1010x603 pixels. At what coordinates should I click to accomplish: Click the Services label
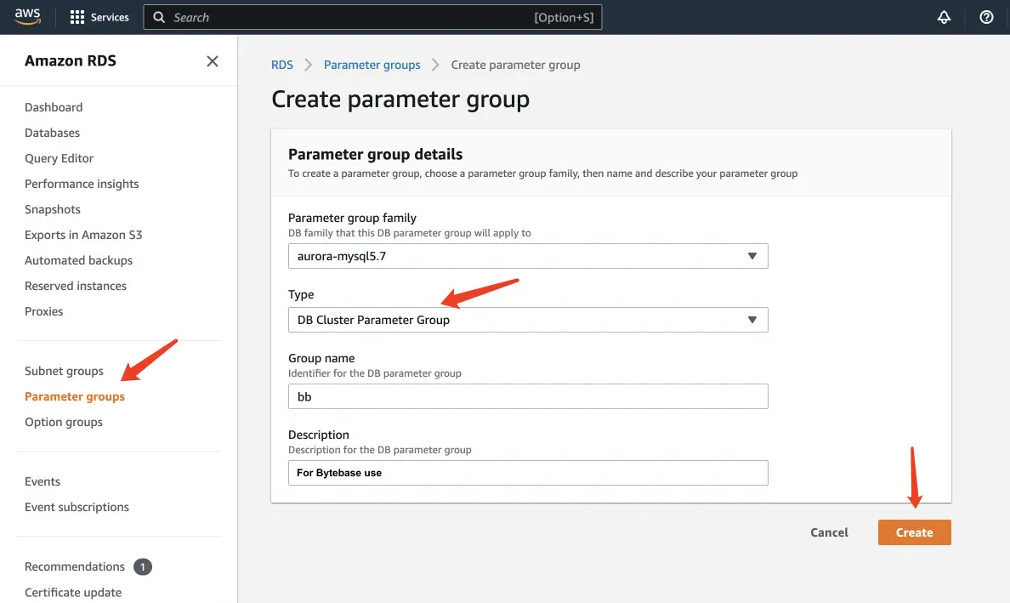[x=110, y=17]
